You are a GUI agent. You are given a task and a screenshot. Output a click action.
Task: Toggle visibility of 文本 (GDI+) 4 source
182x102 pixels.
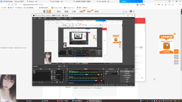64,75
